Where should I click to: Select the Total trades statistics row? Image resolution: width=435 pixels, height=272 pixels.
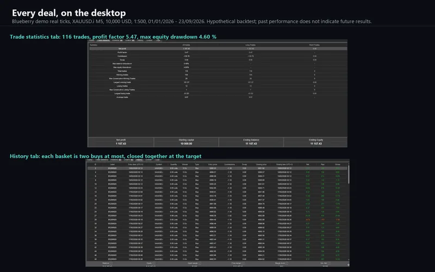click(218, 71)
